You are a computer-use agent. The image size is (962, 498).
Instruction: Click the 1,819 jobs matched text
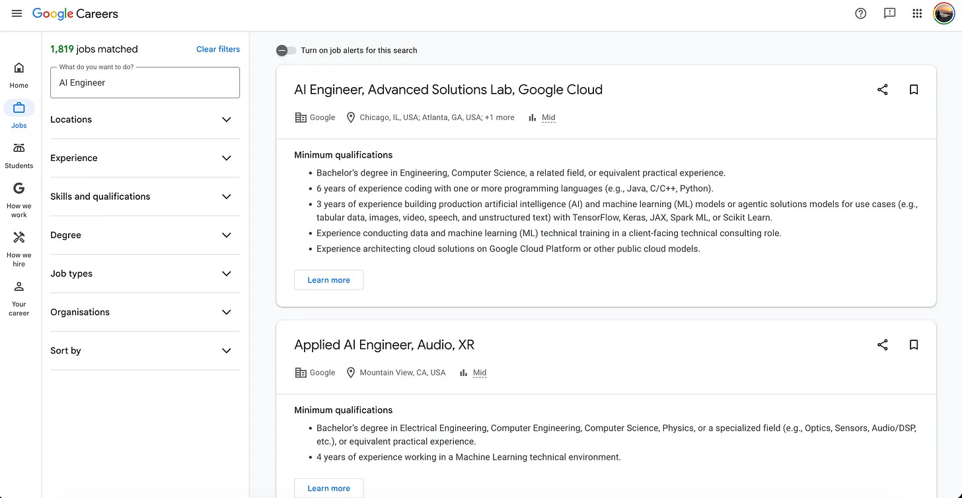click(x=94, y=49)
